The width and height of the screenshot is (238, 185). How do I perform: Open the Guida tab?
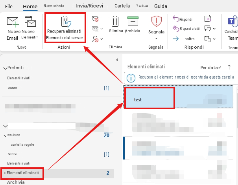pyautogui.click(x=161, y=6)
